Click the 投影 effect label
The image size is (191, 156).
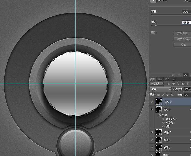pos(168,126)
